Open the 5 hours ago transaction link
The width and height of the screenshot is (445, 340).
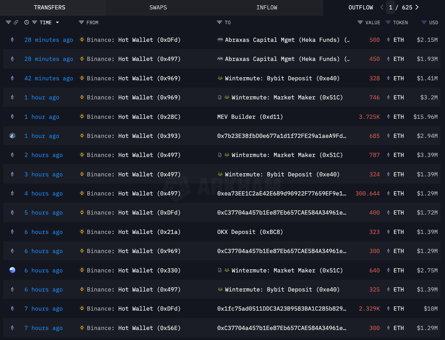[43, 213]
